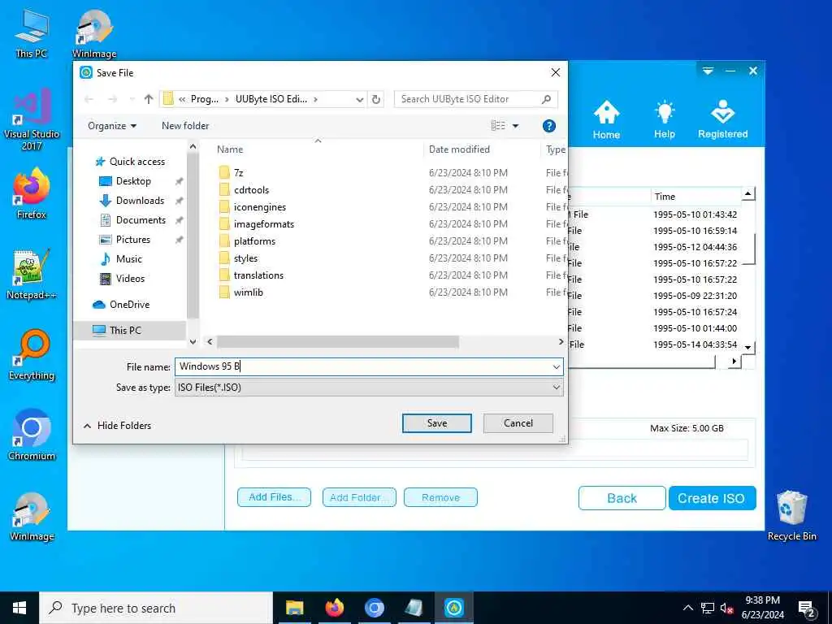
Task: Open the 7z folder
Action: (x=239, y=172)
